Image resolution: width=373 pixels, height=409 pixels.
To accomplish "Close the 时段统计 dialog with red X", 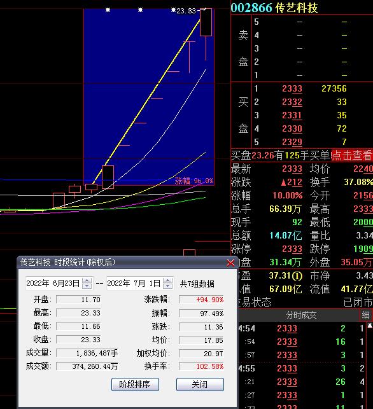I will click(230, 263).
